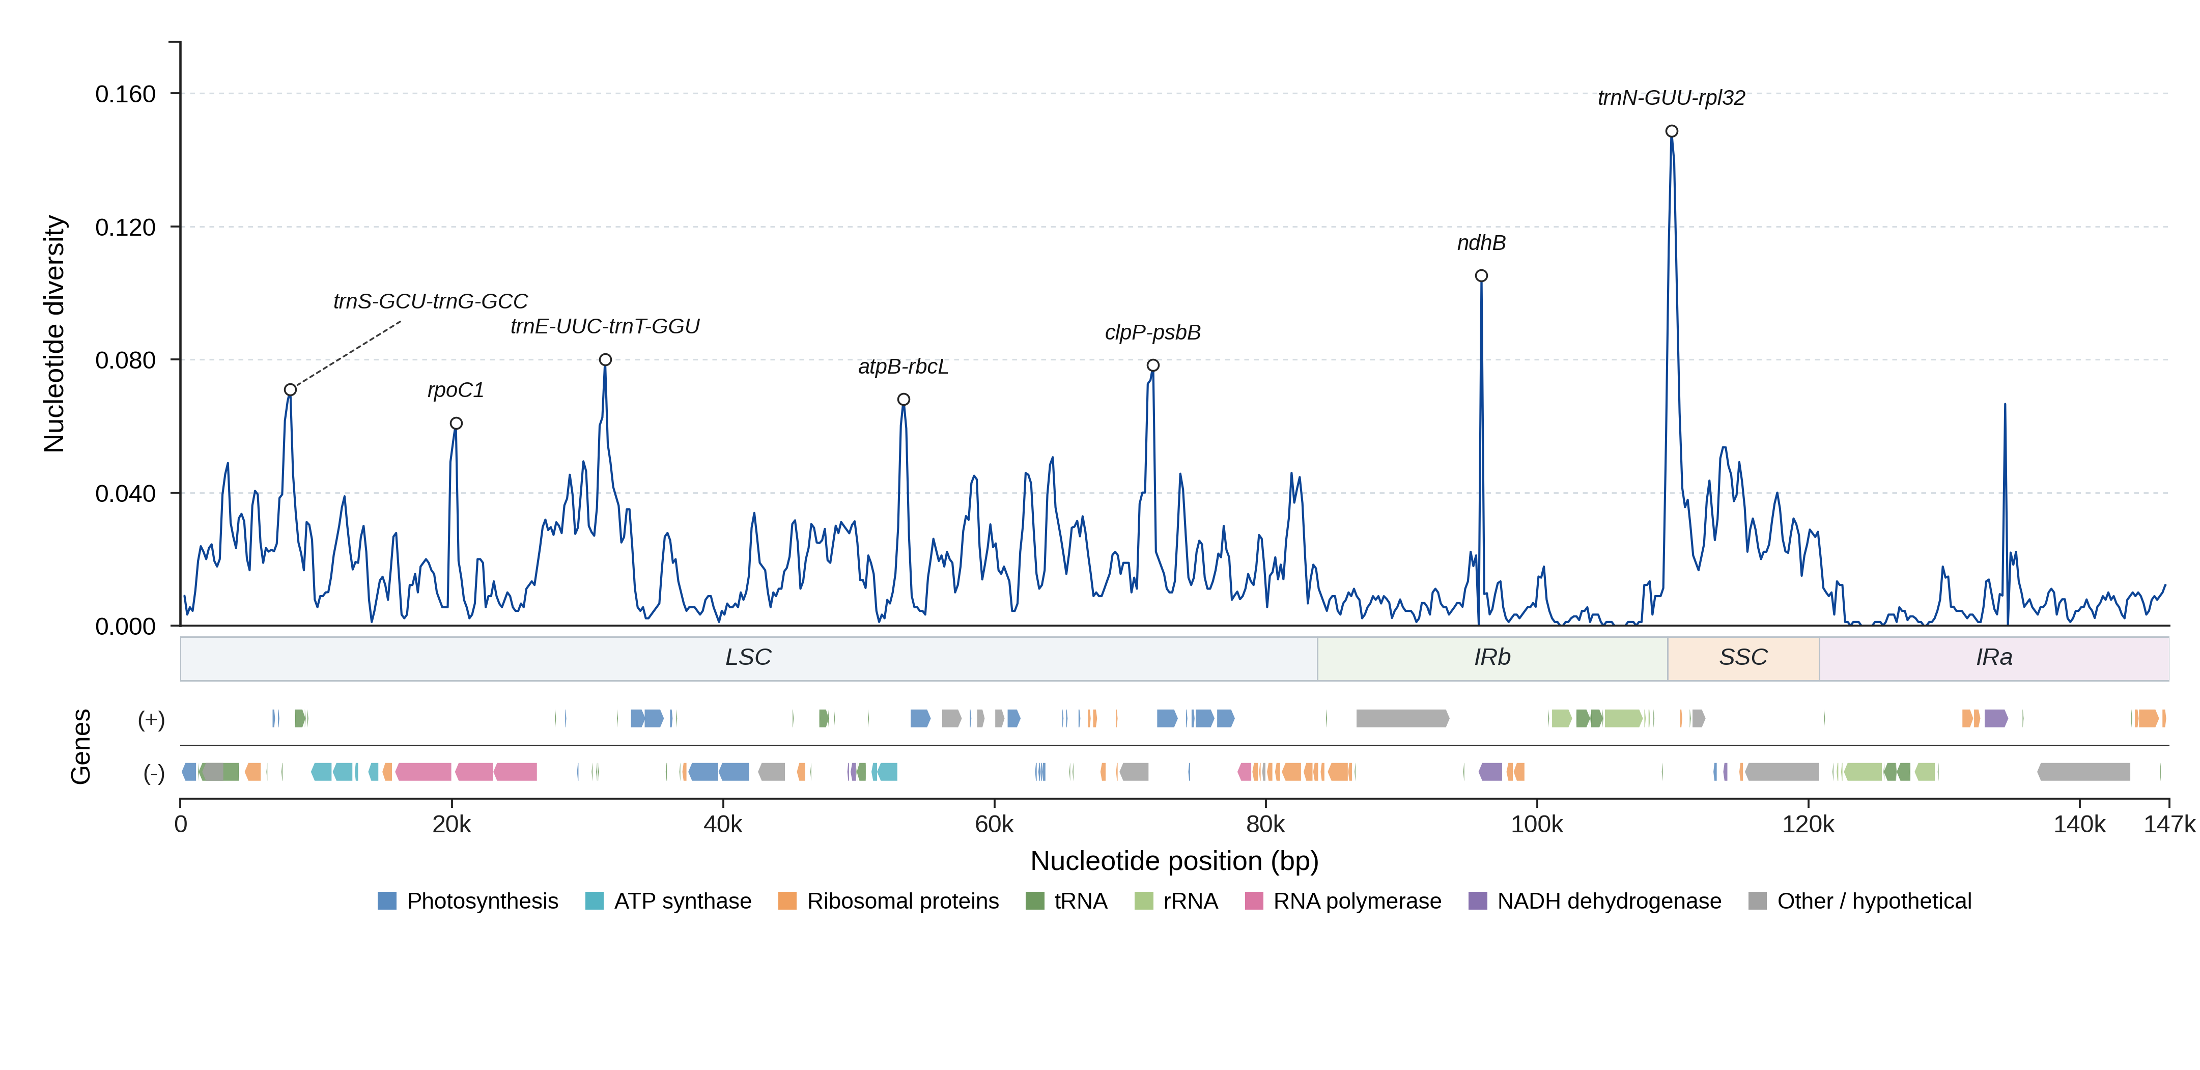This screenshot has width=2200, height=1070.
Task: Select the Nucleotide position (bp) axis title
Action: (x=1175, y=861)
